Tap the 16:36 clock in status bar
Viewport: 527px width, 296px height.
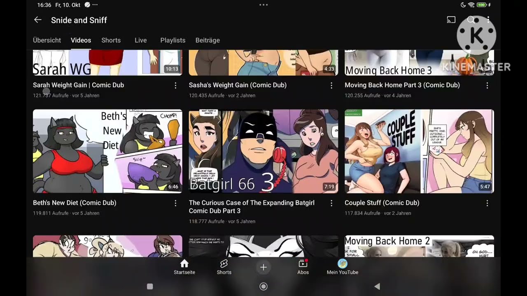[x=44, y=5]
